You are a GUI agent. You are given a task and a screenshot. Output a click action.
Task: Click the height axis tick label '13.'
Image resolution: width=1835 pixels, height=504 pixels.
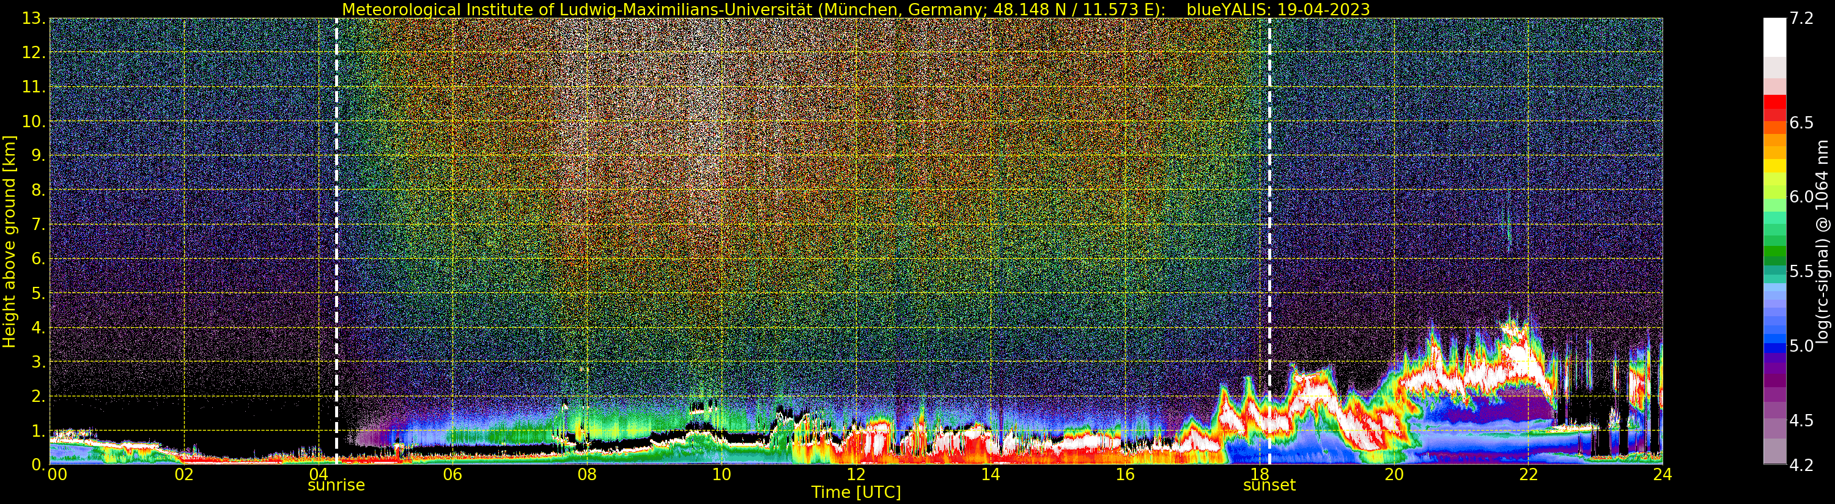[34, 18]
